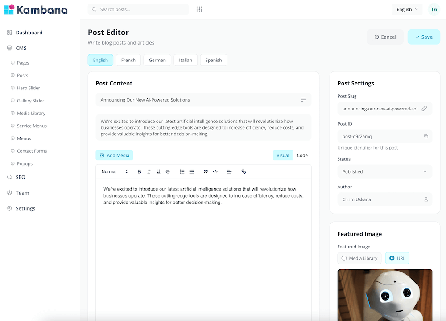Image resolution: width=446 pixels, height=321 pixels.
Task: Click the TA user avatar
Action: (x=434, y=9)
